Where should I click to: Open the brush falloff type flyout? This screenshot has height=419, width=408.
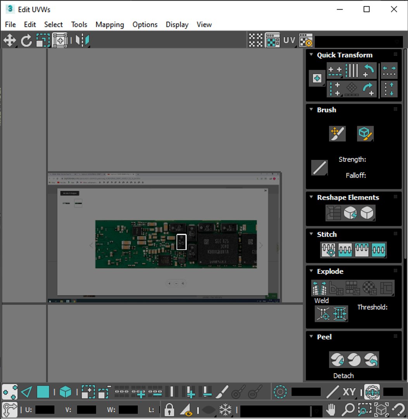319,168
